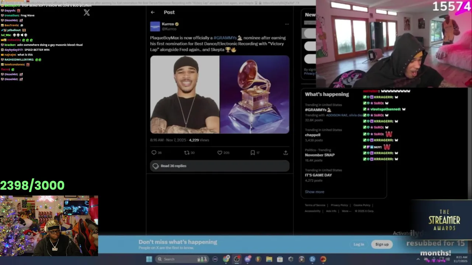Open the Read 36 replies button
This screenshot has height=265, width=472.
coord(220,166)
